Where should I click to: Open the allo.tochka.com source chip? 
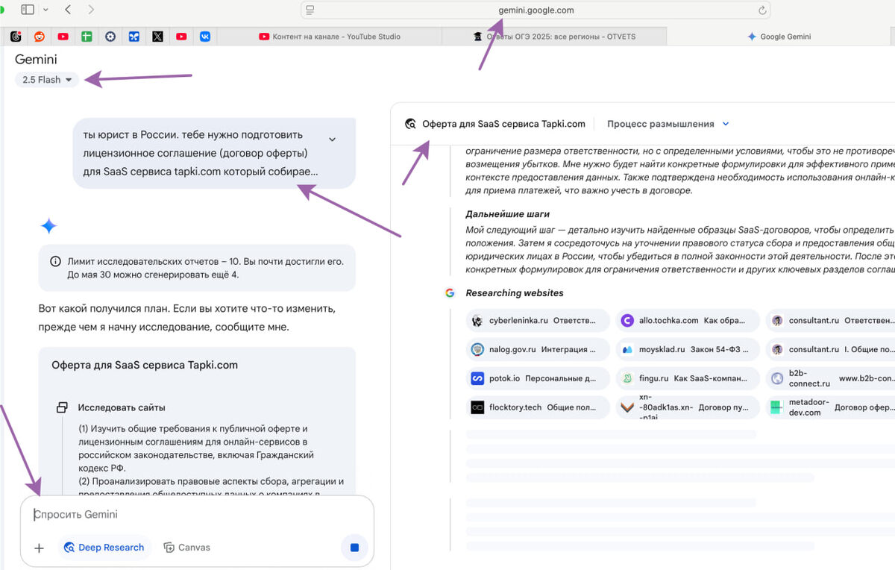tap(688, 321)
